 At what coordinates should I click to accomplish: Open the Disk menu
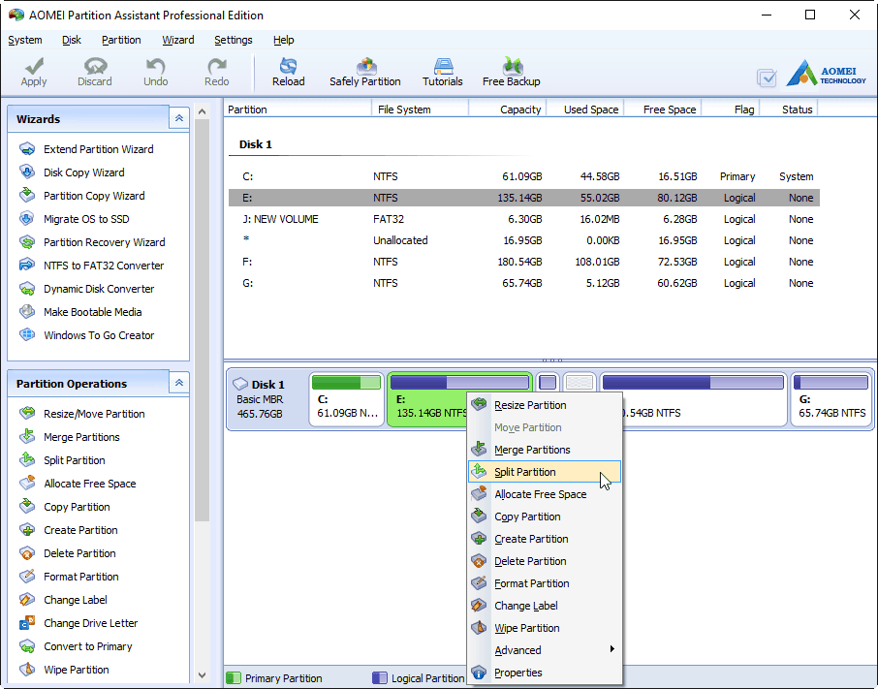click(72, 41)
